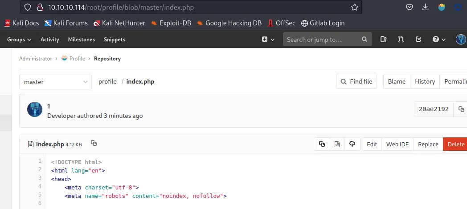Viewport: 467px width, 209px height.
Task: Open the To-Do list icon
Action: click(418, 40)
